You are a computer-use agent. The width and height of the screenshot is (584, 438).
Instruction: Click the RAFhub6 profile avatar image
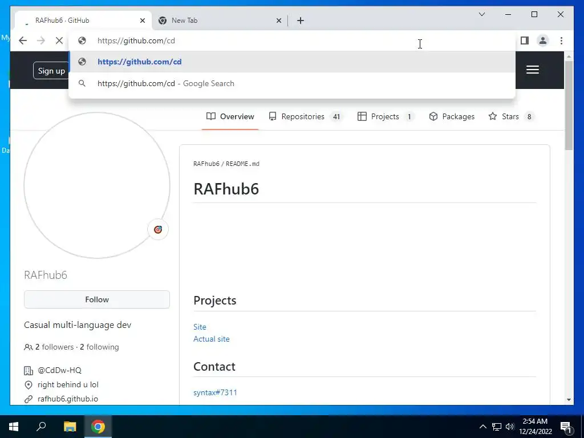[97, 185]
